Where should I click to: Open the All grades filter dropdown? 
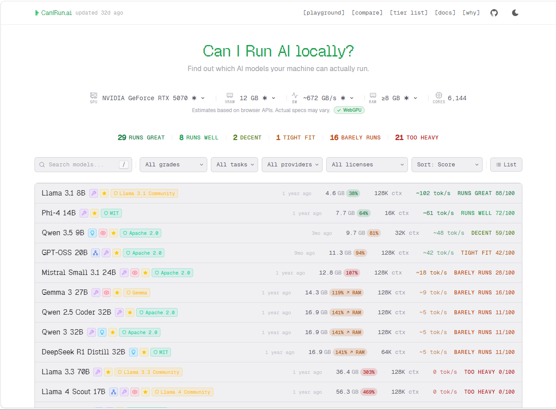point(174,165)
